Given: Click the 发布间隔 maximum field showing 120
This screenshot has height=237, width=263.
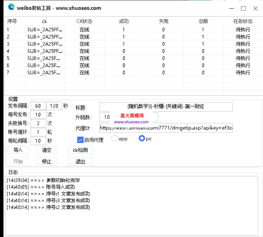Looking at the screenshot, I should (x=54, y=106).
